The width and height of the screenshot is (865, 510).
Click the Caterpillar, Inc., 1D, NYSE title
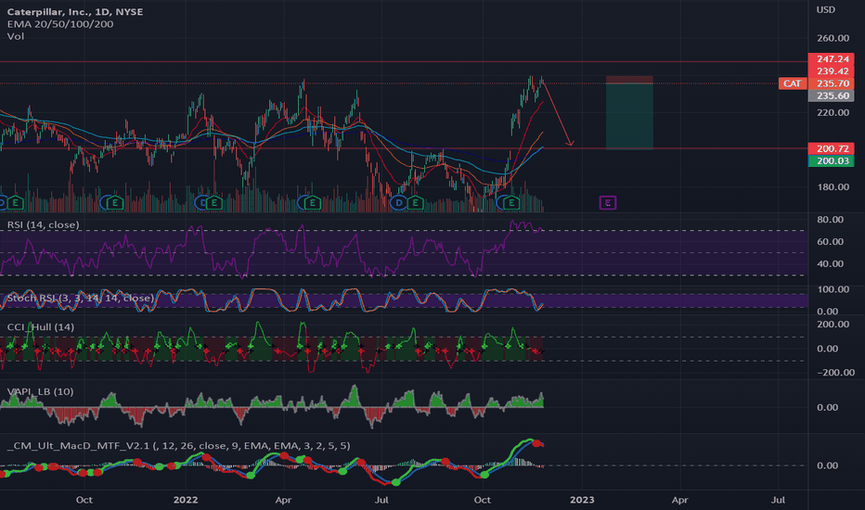pyautogui.click(x=75, y=11)
